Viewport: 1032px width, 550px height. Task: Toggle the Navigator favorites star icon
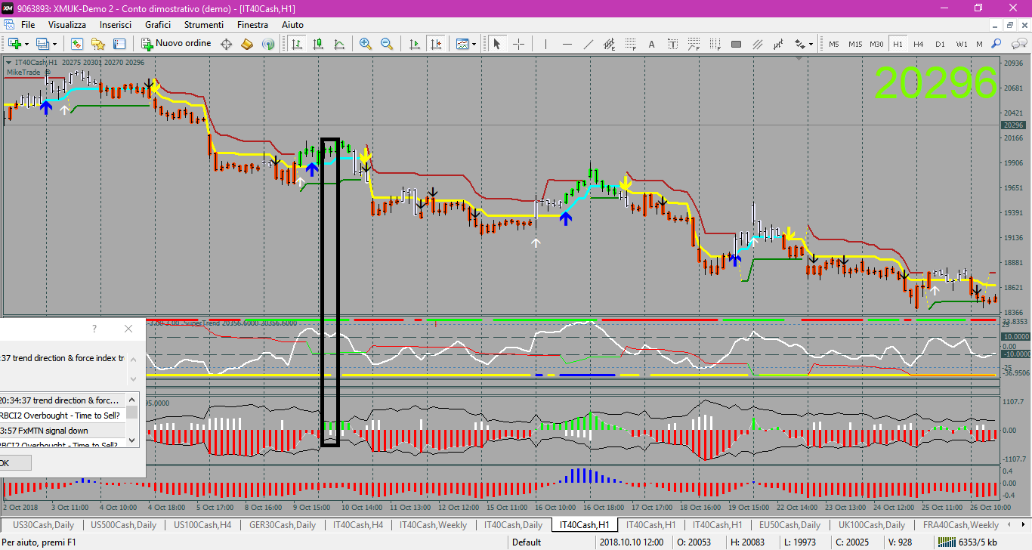point(98,44)
